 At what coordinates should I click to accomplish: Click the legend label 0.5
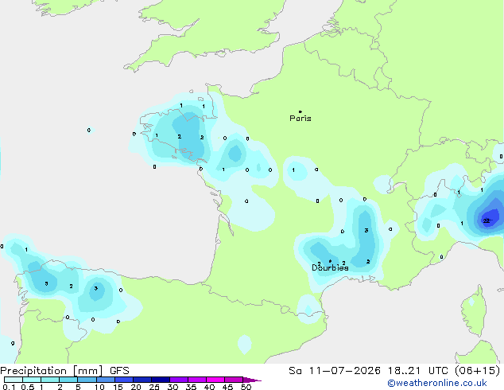pos(27,387)
